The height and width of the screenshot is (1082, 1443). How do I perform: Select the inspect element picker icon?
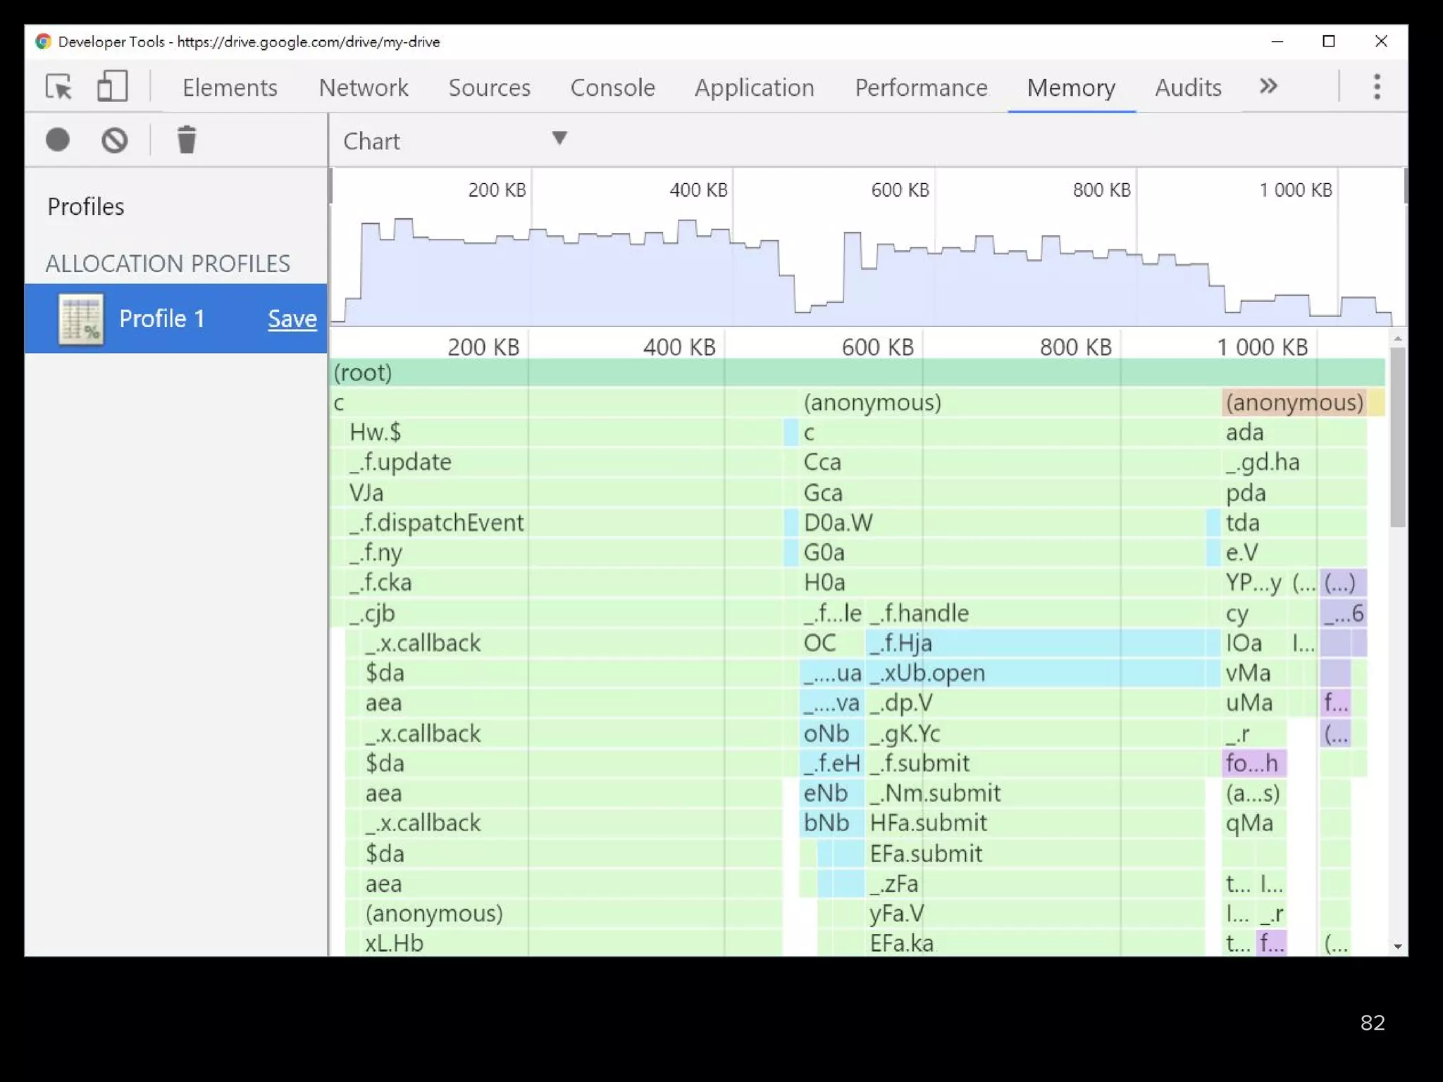click(x=58, y=87)
